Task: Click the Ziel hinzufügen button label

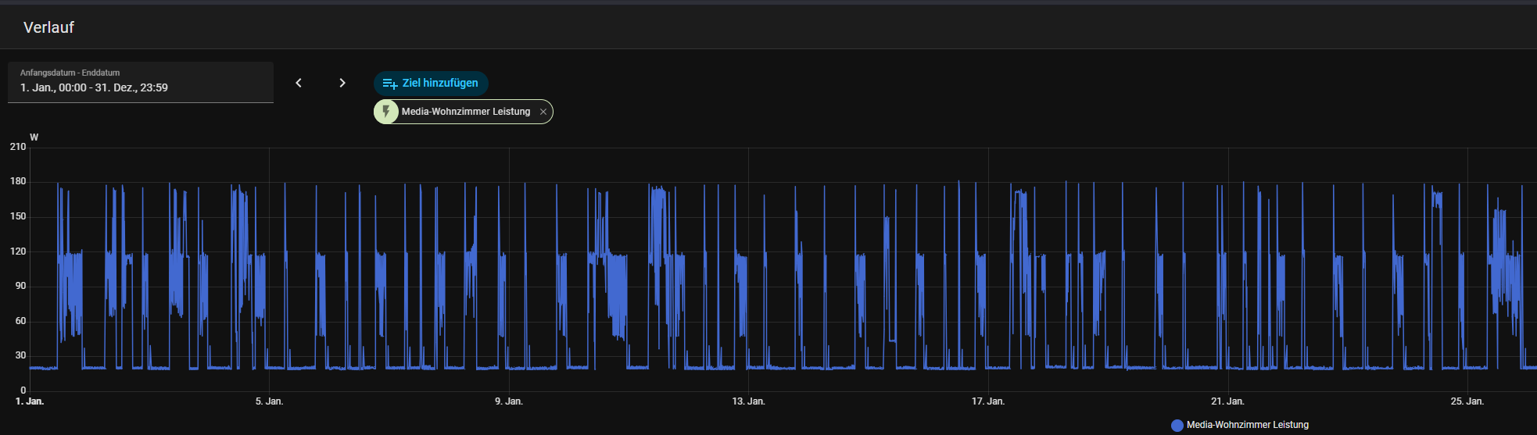Action: [440, 83]
